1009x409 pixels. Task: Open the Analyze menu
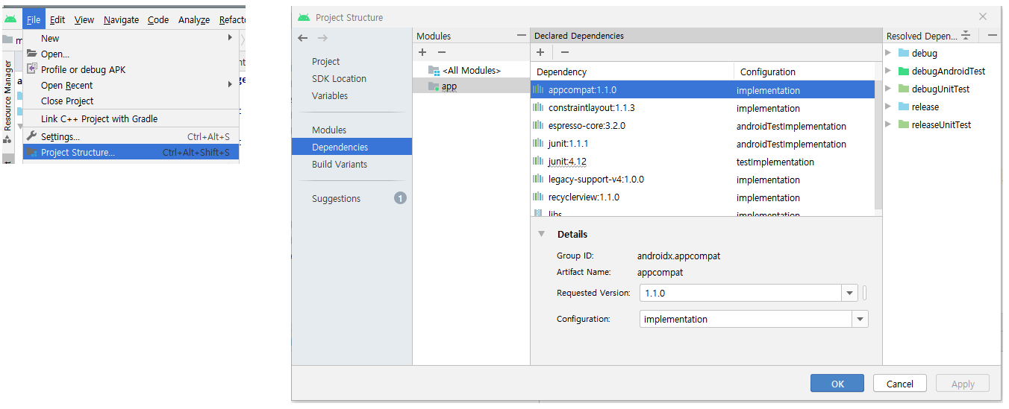click(194, 19)
